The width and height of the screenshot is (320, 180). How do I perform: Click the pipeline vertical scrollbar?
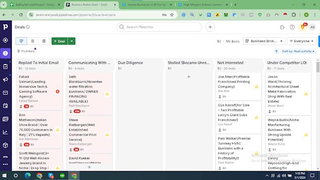tap(318, 67)
